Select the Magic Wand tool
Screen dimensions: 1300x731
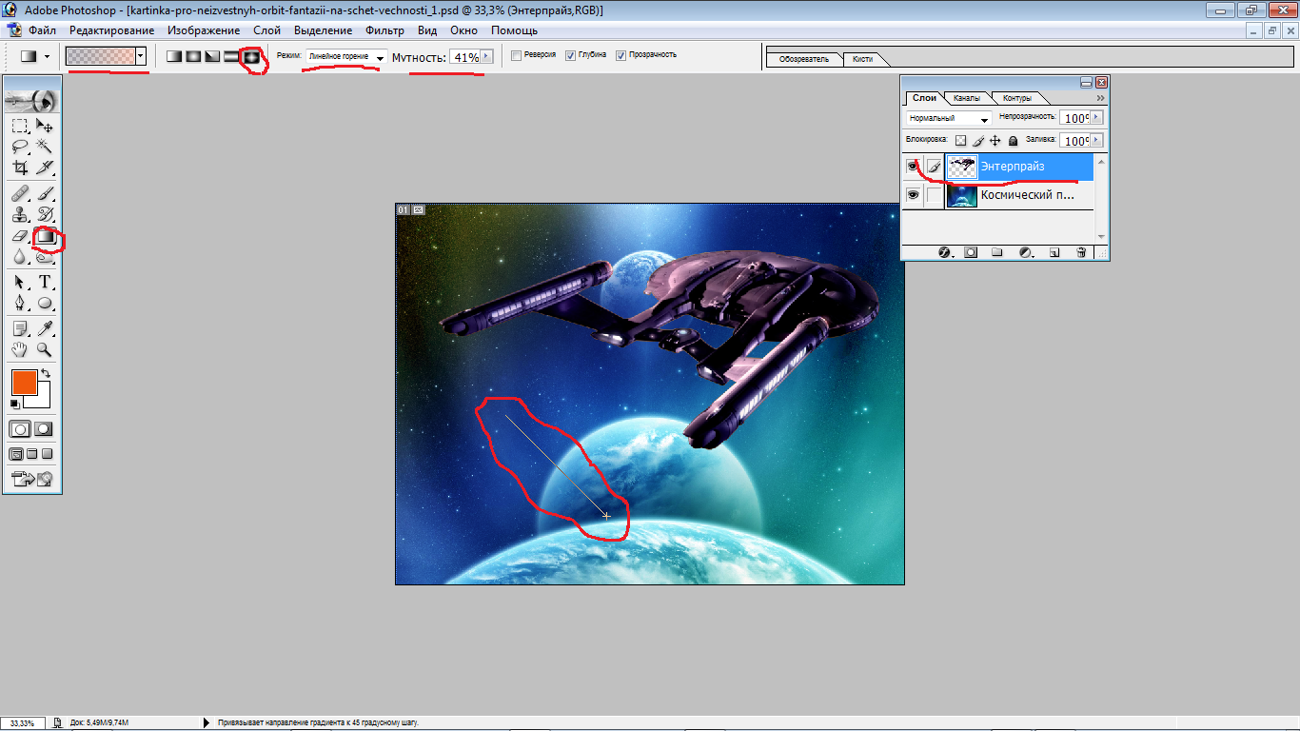44,147
